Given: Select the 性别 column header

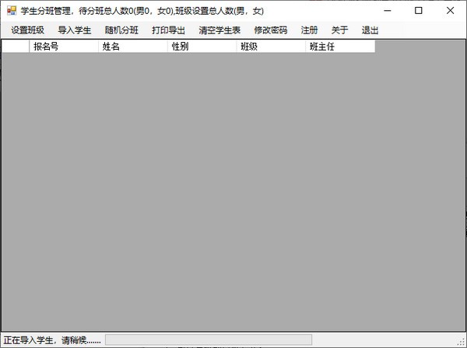Looking at the screenshot, I should [x=202, y=47].
